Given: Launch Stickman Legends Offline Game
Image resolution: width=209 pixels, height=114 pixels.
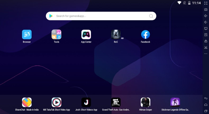Looking at the screenshot, I should click(175, 102).
